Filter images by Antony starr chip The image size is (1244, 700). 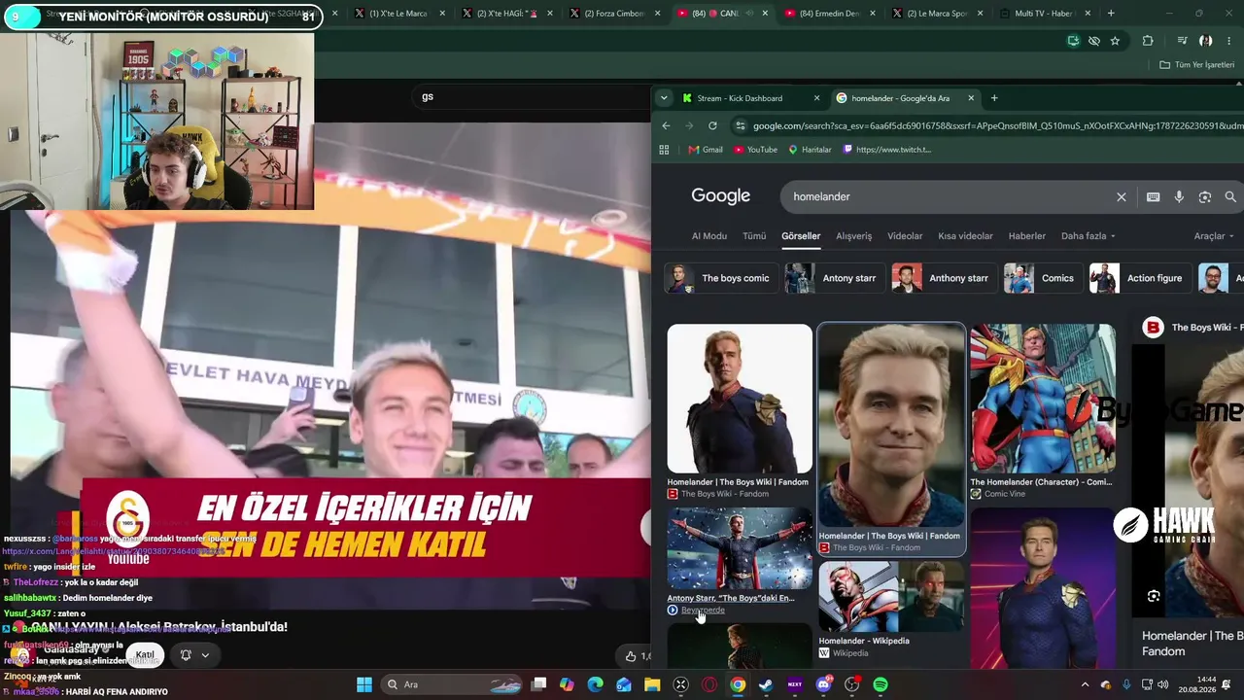tap(835, 278)
